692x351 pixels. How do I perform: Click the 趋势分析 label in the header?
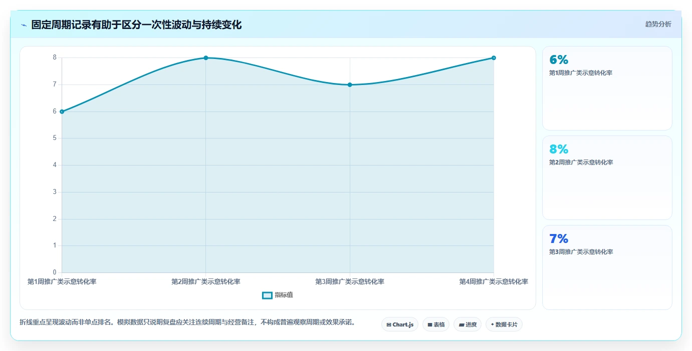tap(658, 24)
